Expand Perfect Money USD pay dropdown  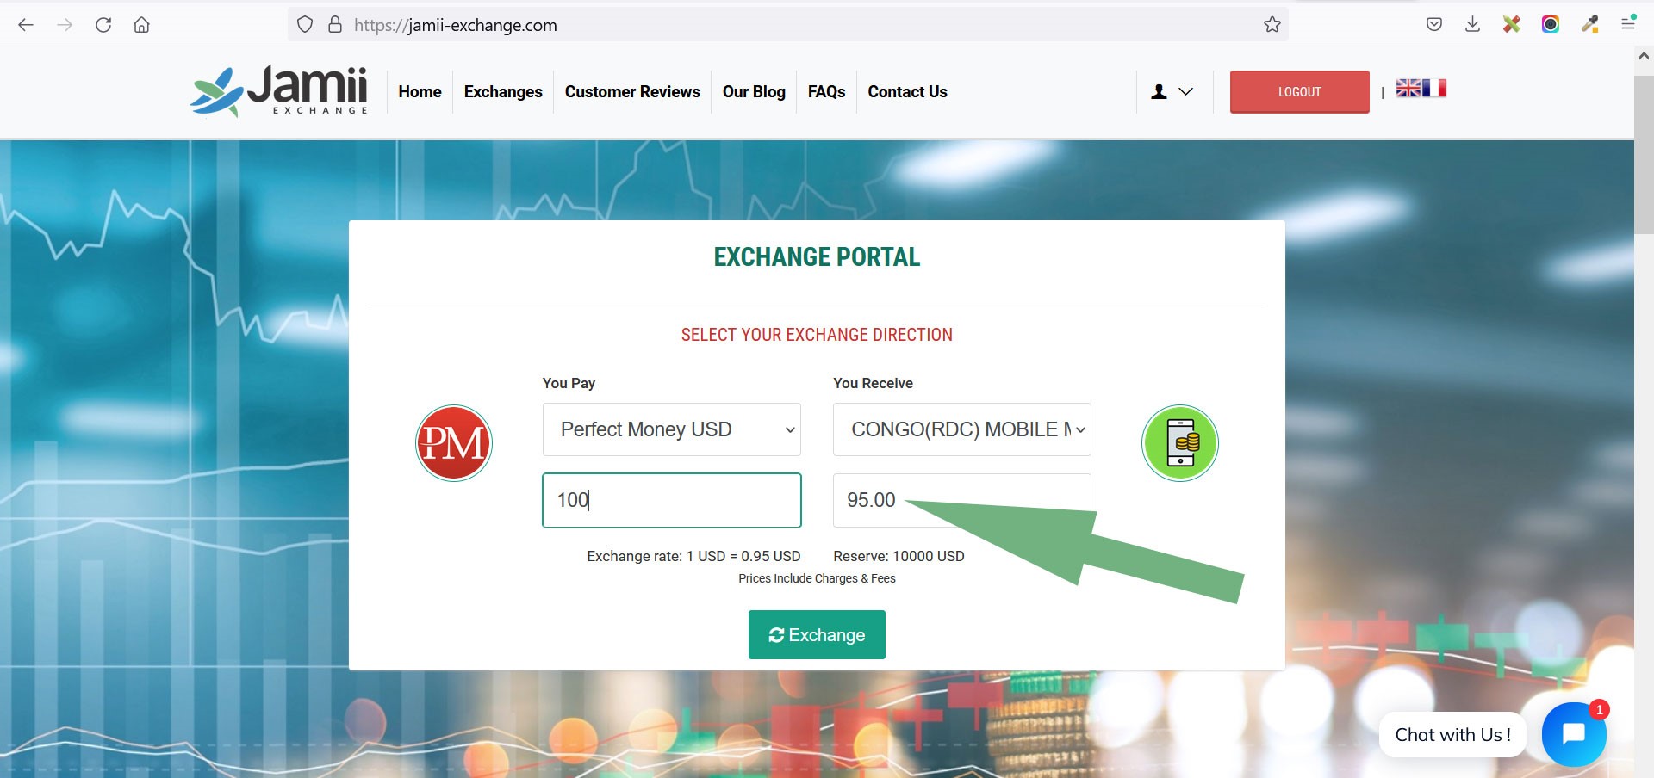click(672, 429)
